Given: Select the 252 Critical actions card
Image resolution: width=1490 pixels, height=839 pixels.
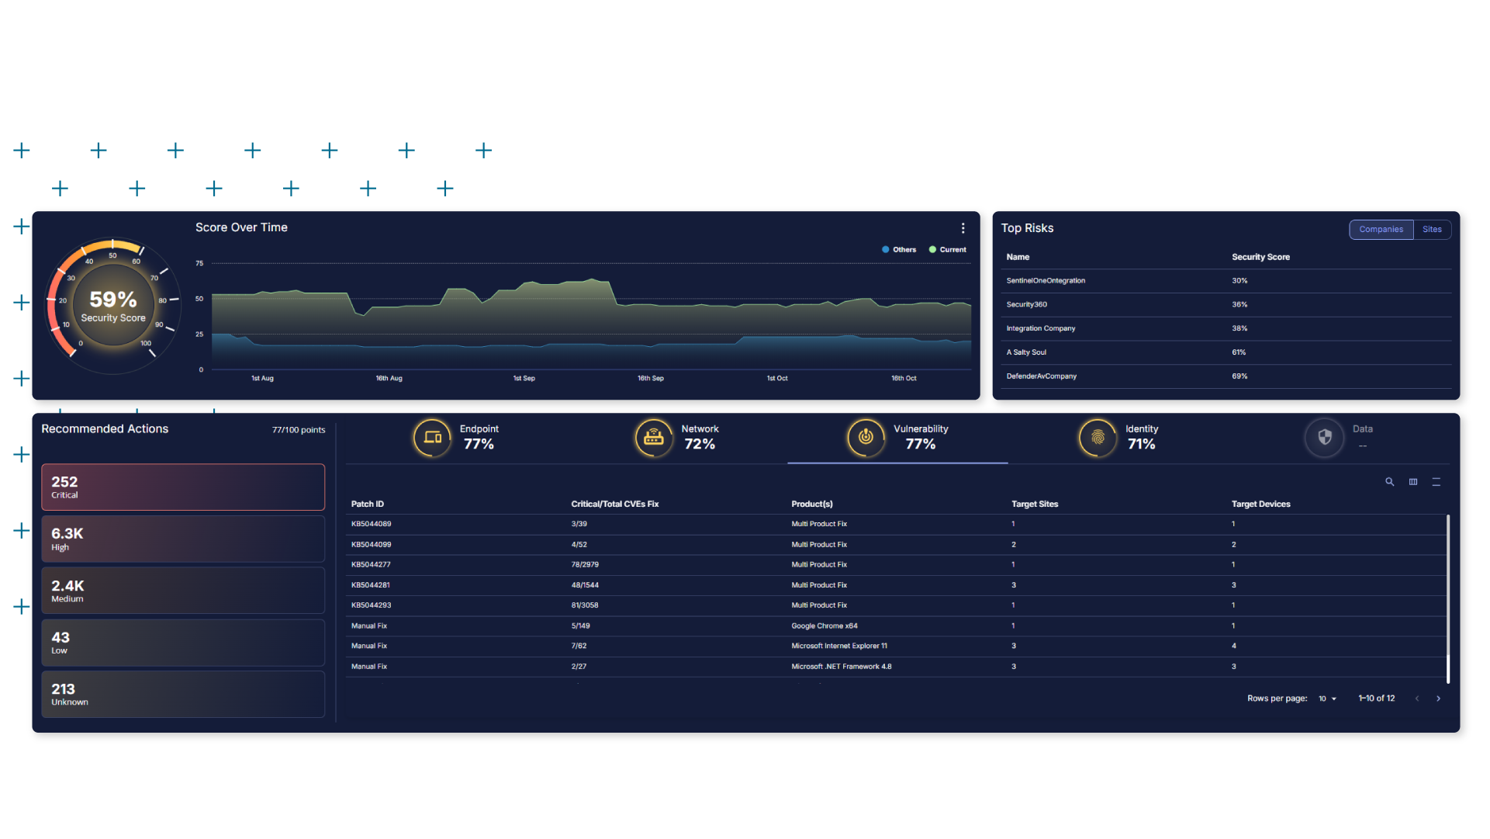Looking at the screenshot, I should [x=183, y=487].
